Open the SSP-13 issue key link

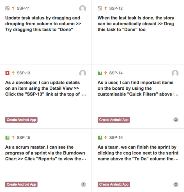click(x=23, y=73)
